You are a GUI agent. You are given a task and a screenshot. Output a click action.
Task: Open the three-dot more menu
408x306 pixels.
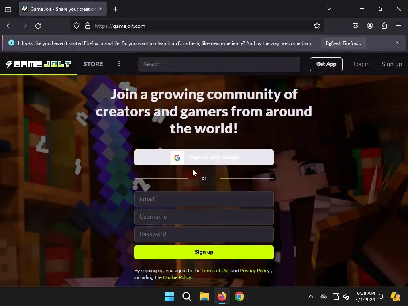[119, 63]
